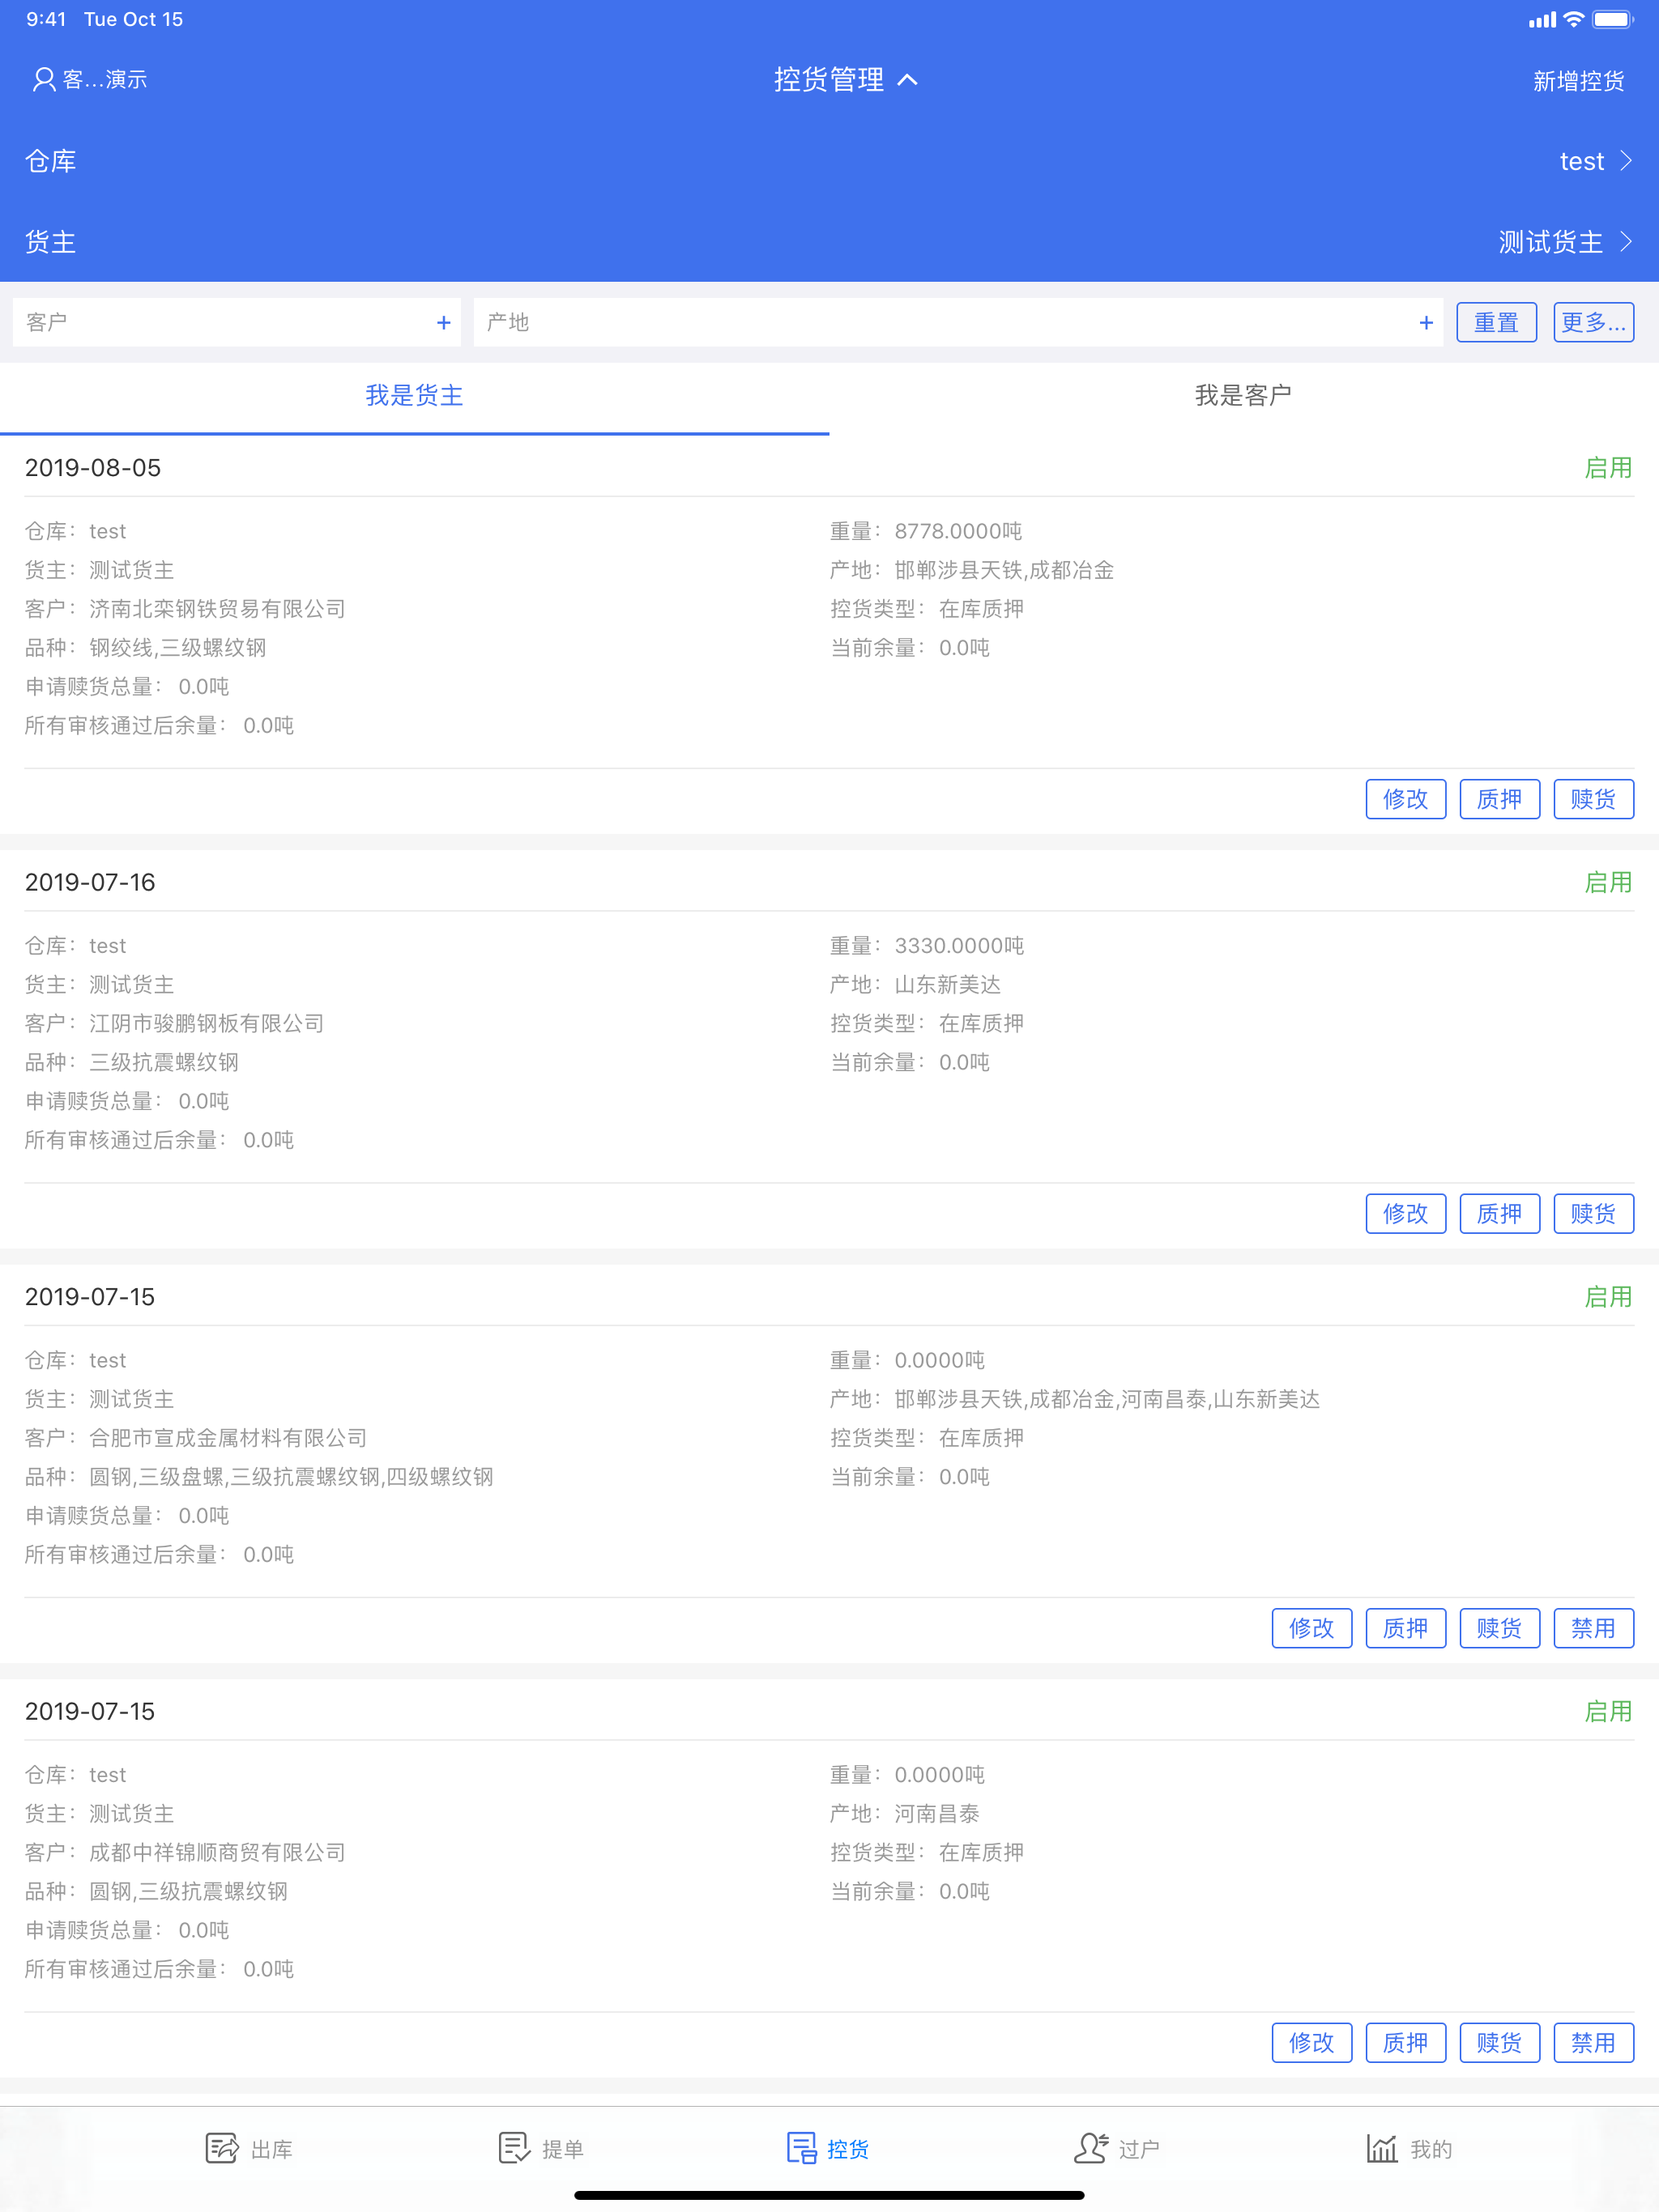
Task: Click 赎货 on the 成都中祥锦顺 record
Action: (x=1499, y=2043)
